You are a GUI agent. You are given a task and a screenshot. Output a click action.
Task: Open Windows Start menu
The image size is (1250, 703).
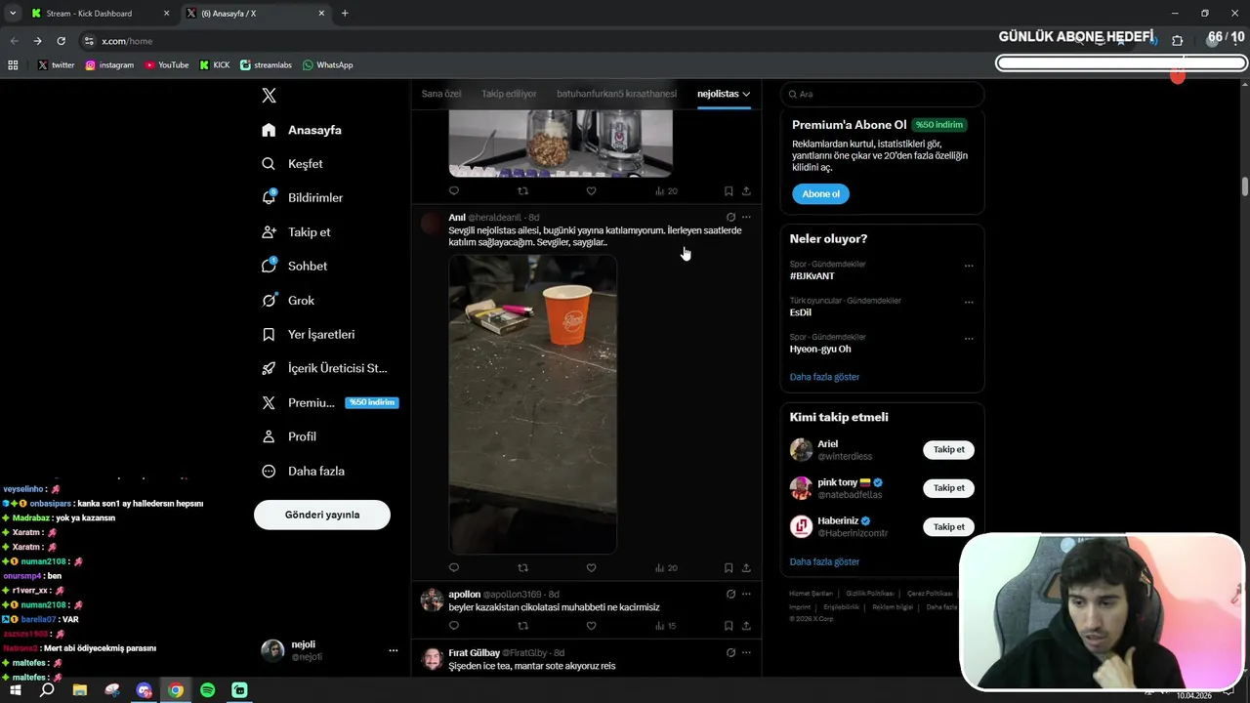[16, 690]
